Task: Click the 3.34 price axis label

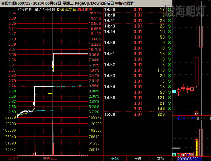Action: 12,13
